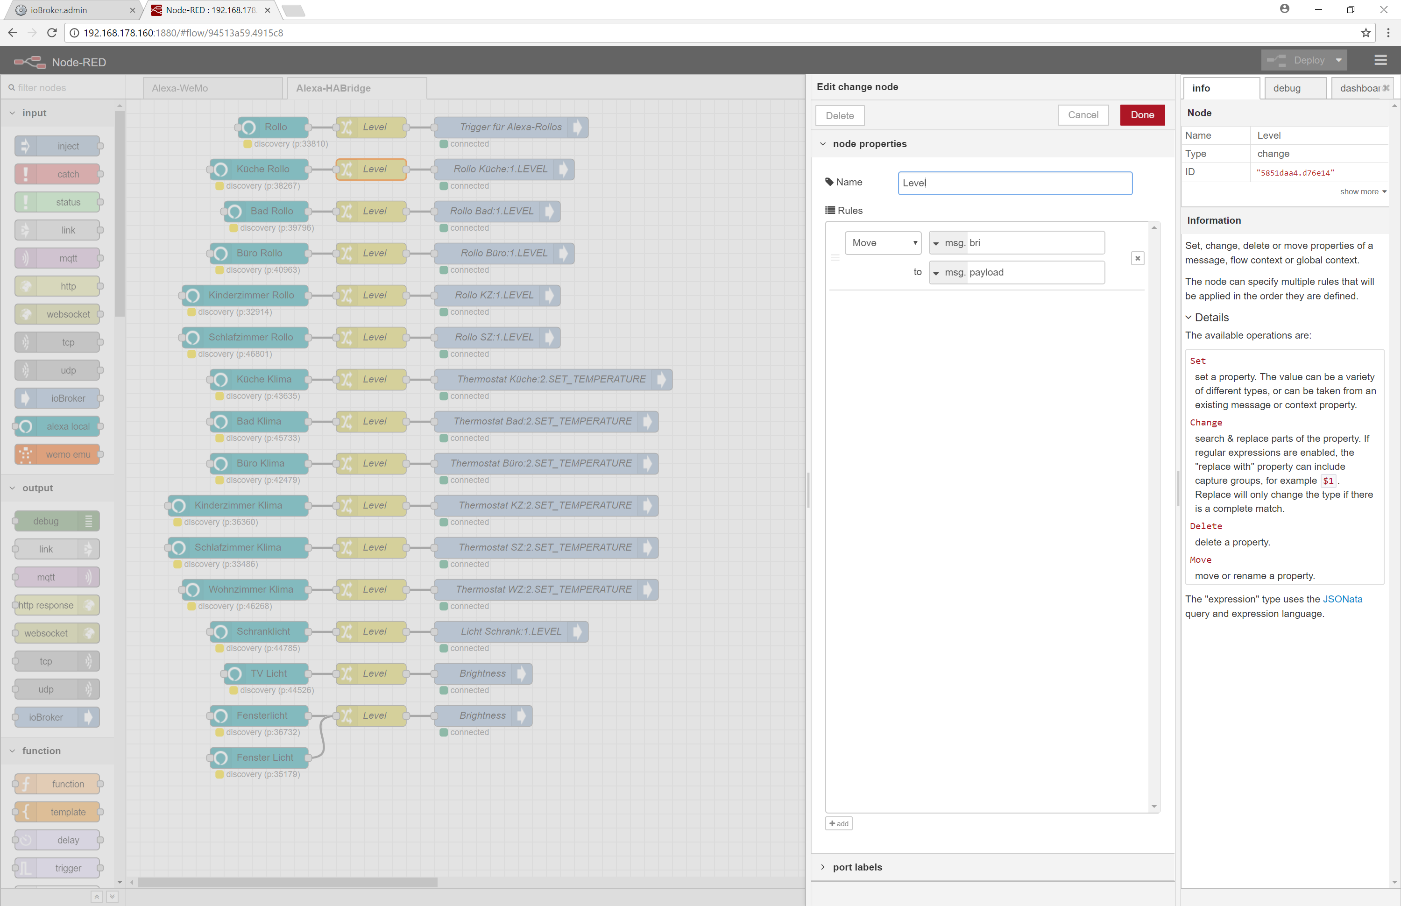This screenshot has width=1401, height=906.
Task: Select the function node in palette
Action: (x=57, y=784)
